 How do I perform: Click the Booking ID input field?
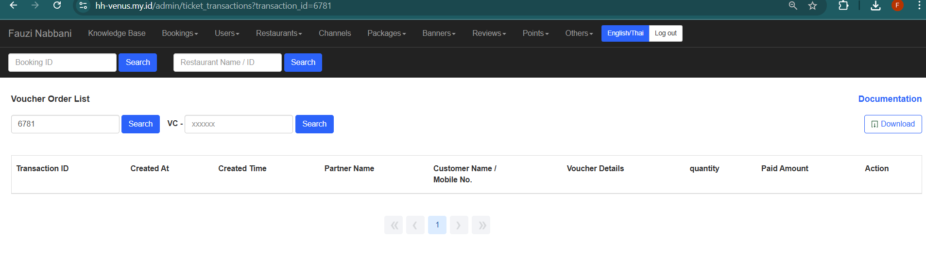pyautogui.click(x=62, y=63)
